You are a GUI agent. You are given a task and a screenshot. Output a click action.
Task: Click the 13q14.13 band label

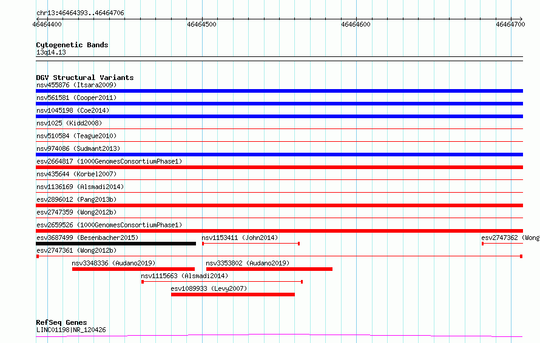51,52
